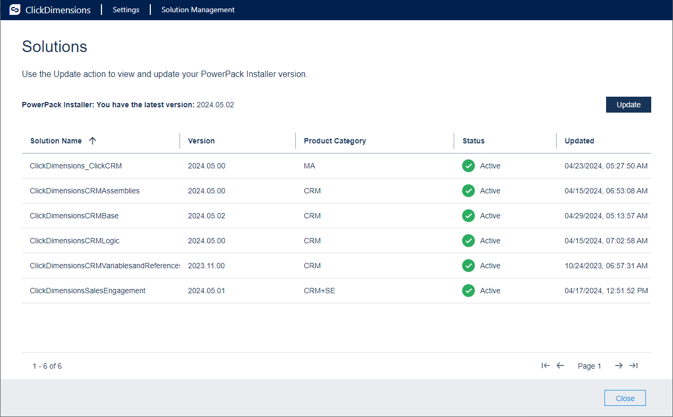Open the Settings menu item
This screenshot has height=417, width=673.
[126, 10]
